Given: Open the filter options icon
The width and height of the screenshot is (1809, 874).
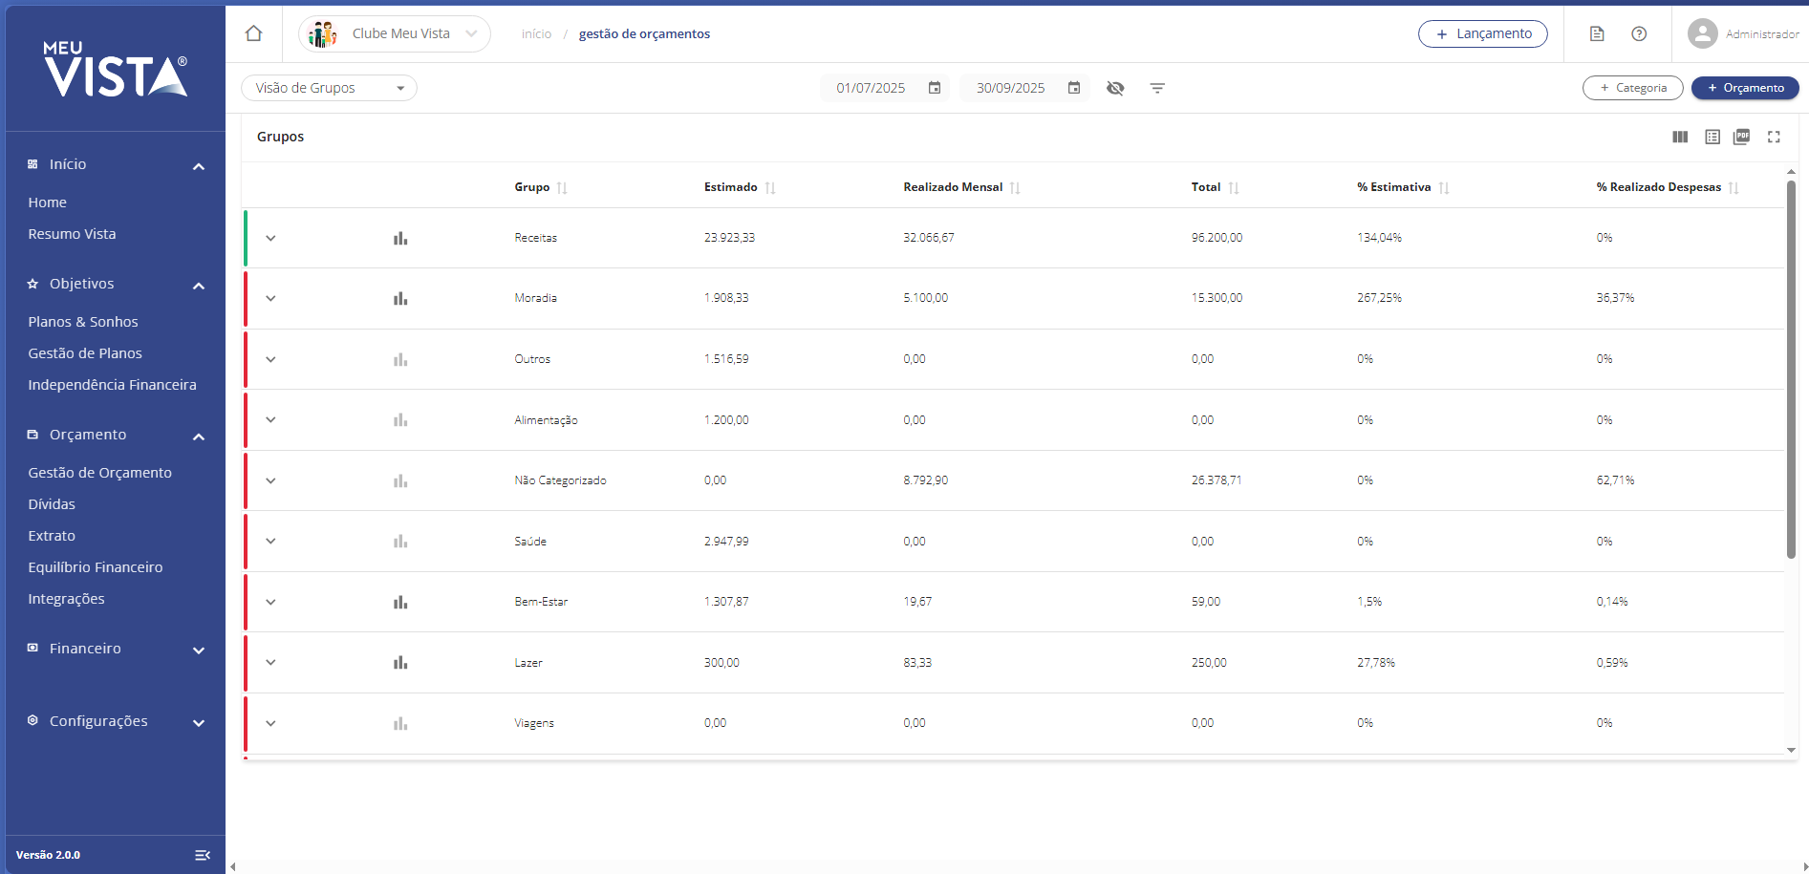Looking at the screenshot, I should (1157, 88).
